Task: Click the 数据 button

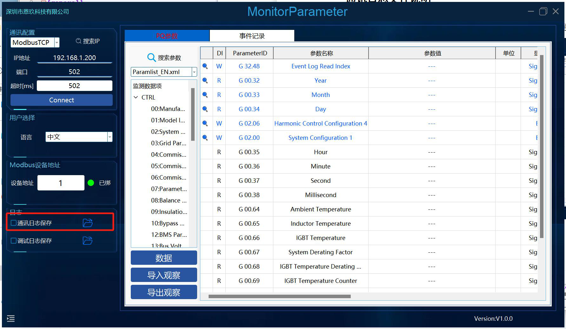Action: (x=164, y=258)
